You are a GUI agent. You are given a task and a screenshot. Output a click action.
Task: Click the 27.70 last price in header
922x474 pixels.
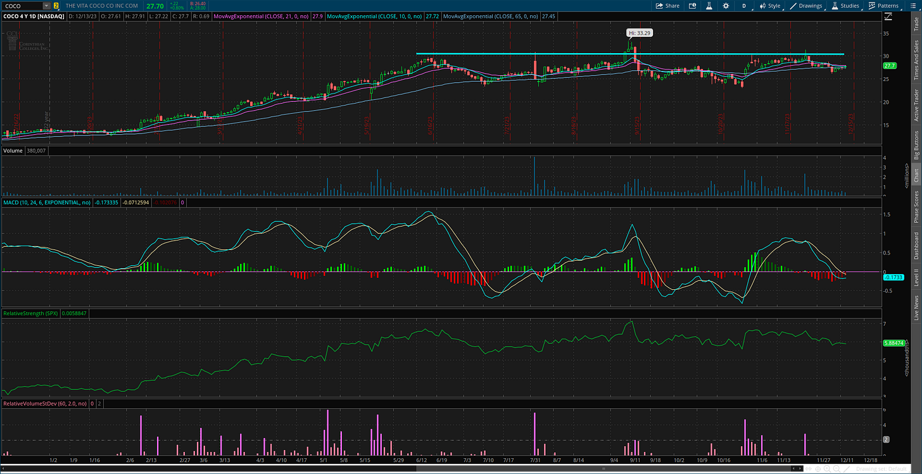coord(155,6)
